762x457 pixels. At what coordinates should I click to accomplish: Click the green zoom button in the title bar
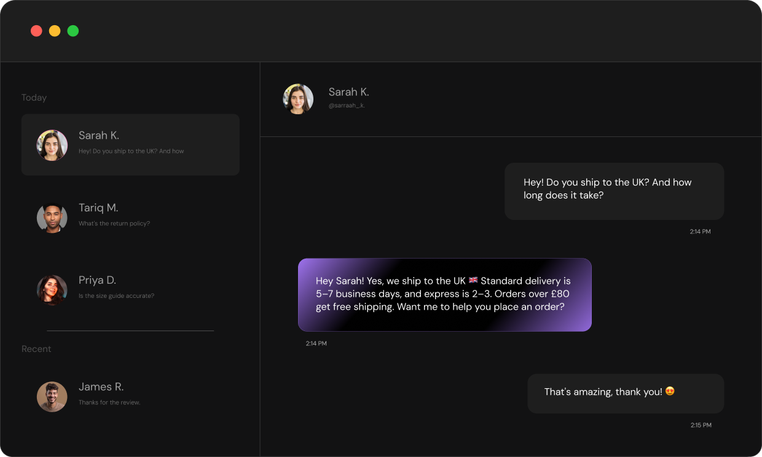pyautogui.click(x=73, y=30)
